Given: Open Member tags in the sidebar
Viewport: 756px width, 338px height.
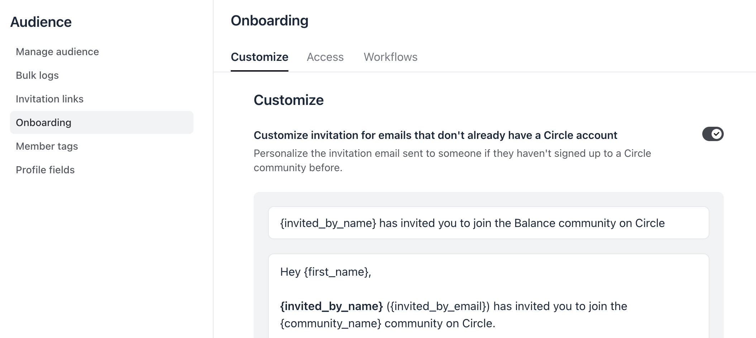Looking at the screenshot, I should coord(47,146).
